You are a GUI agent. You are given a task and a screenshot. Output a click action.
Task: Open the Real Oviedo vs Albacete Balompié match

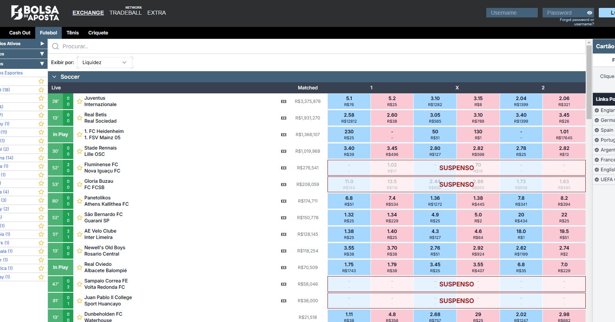105,267
